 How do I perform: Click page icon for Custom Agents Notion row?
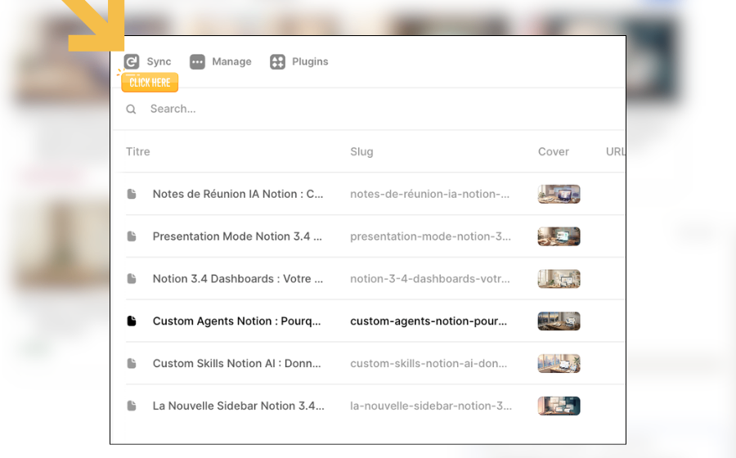point(132,321)
